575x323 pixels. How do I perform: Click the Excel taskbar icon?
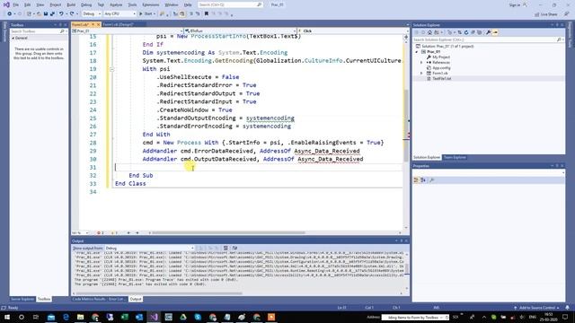click(x=125, y=317)
